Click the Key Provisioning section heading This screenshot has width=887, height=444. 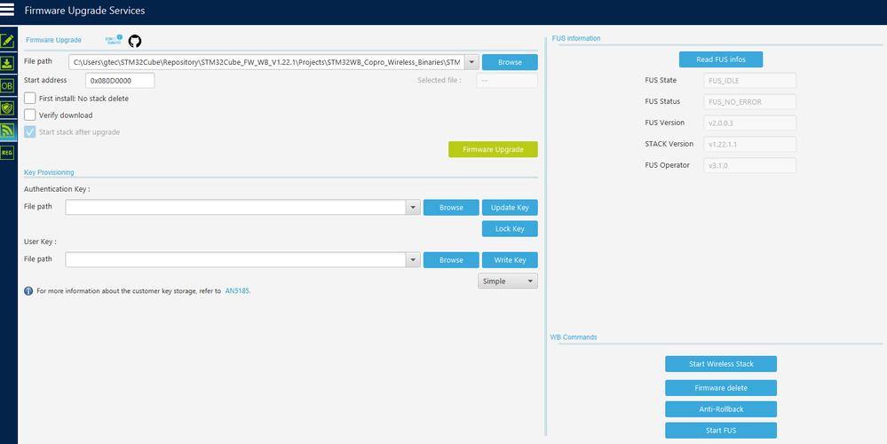click(49, 172)
